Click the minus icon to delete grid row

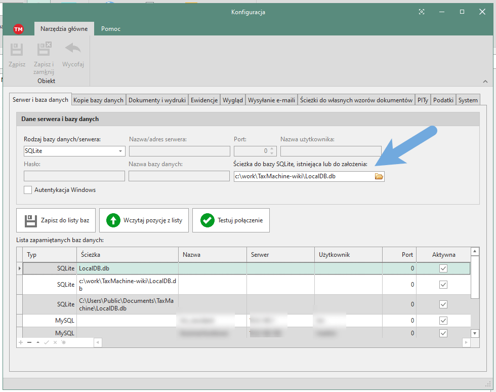click(x=29, y=343)
